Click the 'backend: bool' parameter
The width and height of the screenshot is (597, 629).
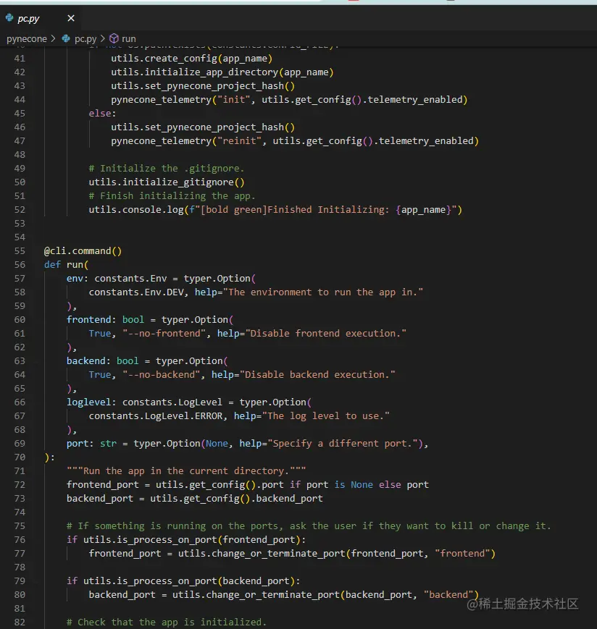[102, 361]
